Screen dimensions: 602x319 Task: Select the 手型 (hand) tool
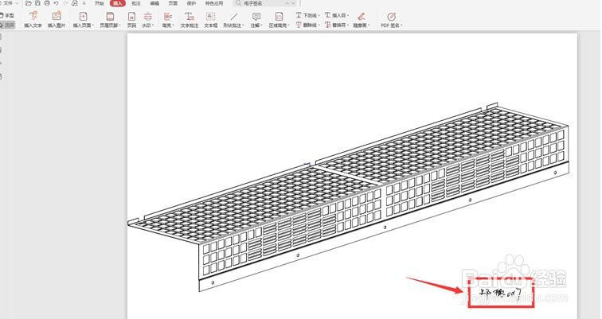coord(7,15)
